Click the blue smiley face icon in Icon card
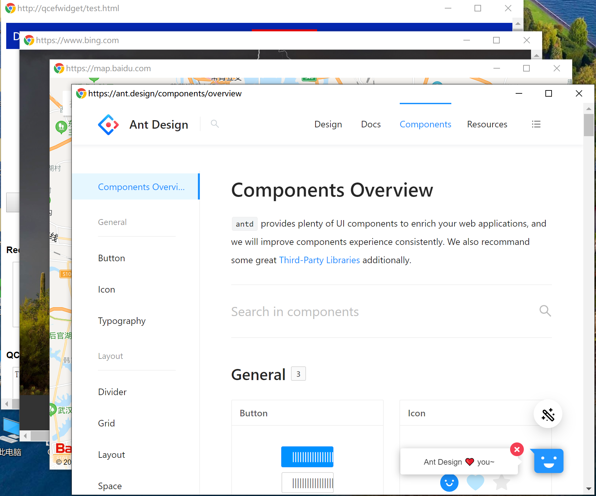The width and height of the screenshot is (596, 496). 449,482
